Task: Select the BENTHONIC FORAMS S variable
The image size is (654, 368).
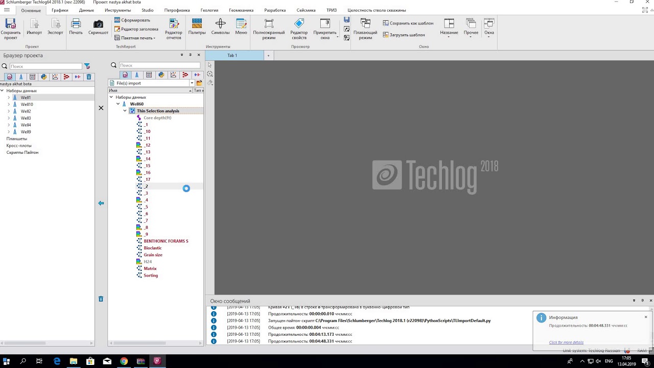Action: [166, 241]
